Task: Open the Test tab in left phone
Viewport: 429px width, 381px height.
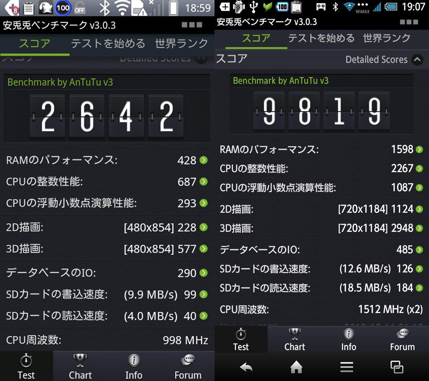Action: [26, 366]
